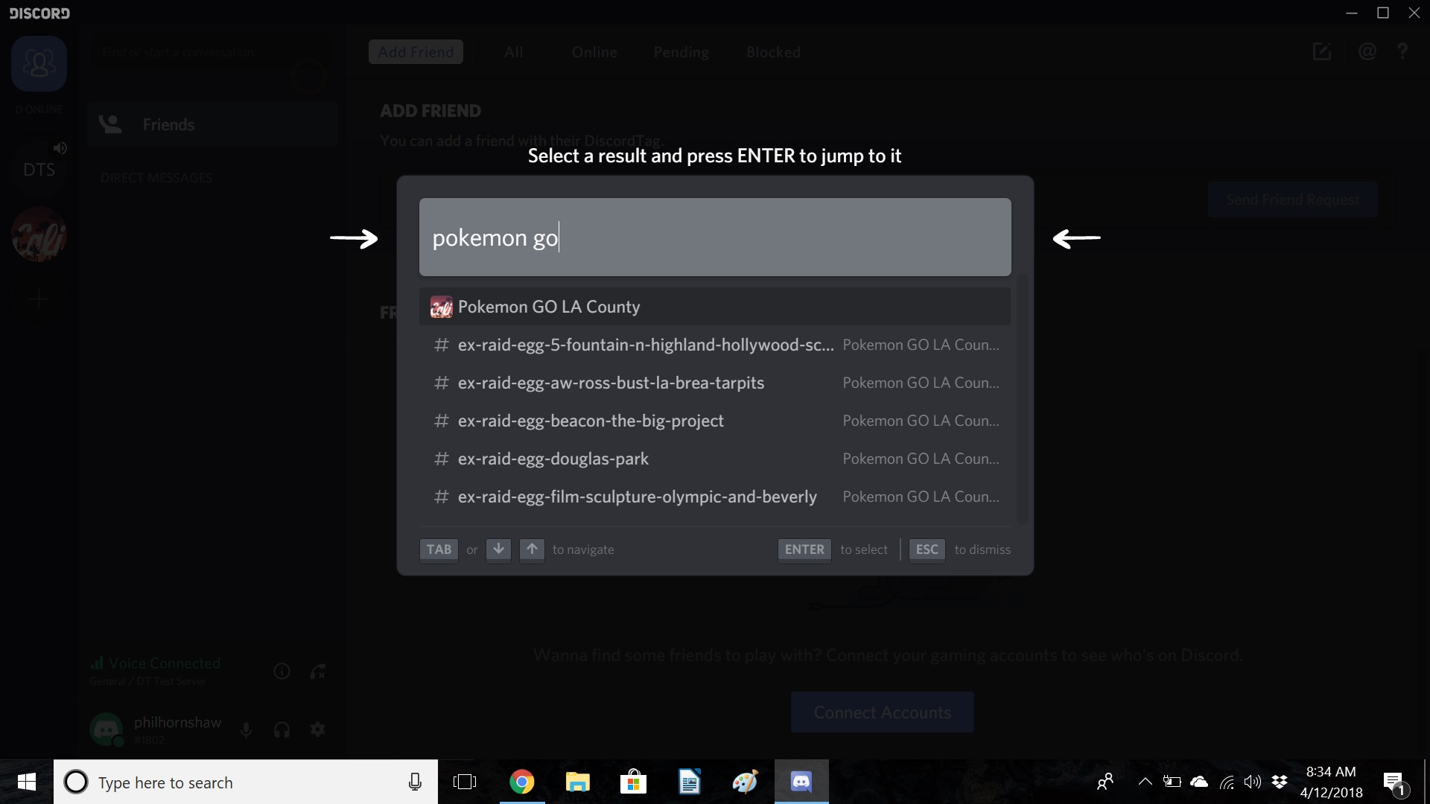Click Send Friend Request button
Viewport: 1430px width, 804px height.
click(x=1292, y=200)
